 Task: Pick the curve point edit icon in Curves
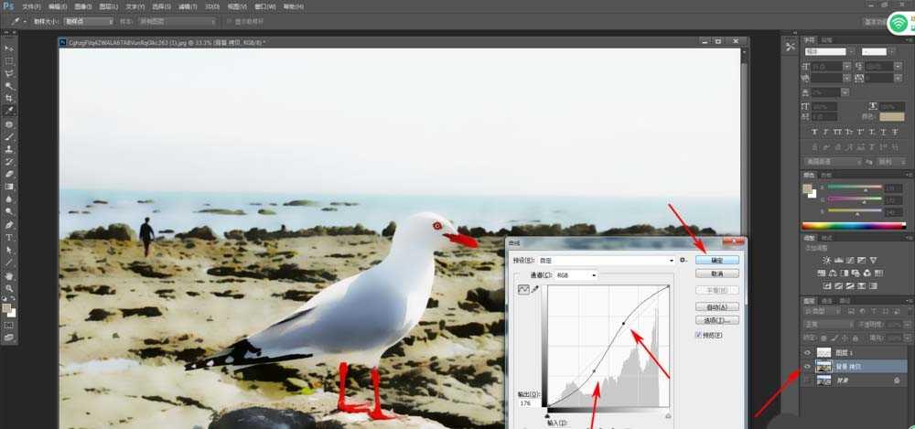click(x=523, y=289)
